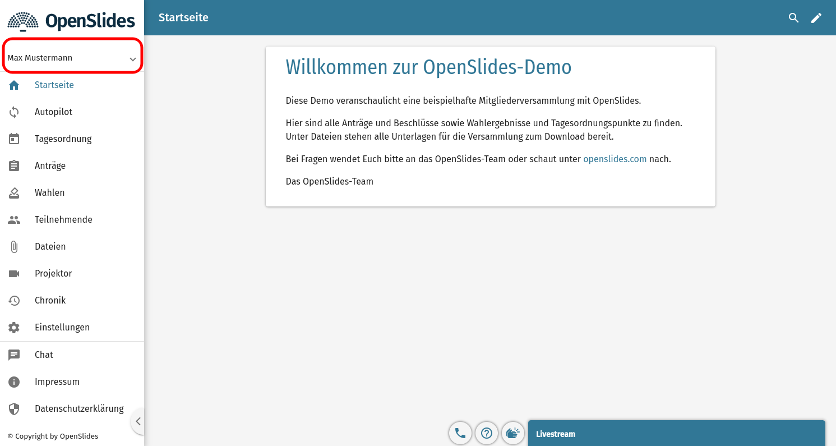Expand the Max Mustermann user menu
This screenshot has width=836, height=446.
coord(72,58)
